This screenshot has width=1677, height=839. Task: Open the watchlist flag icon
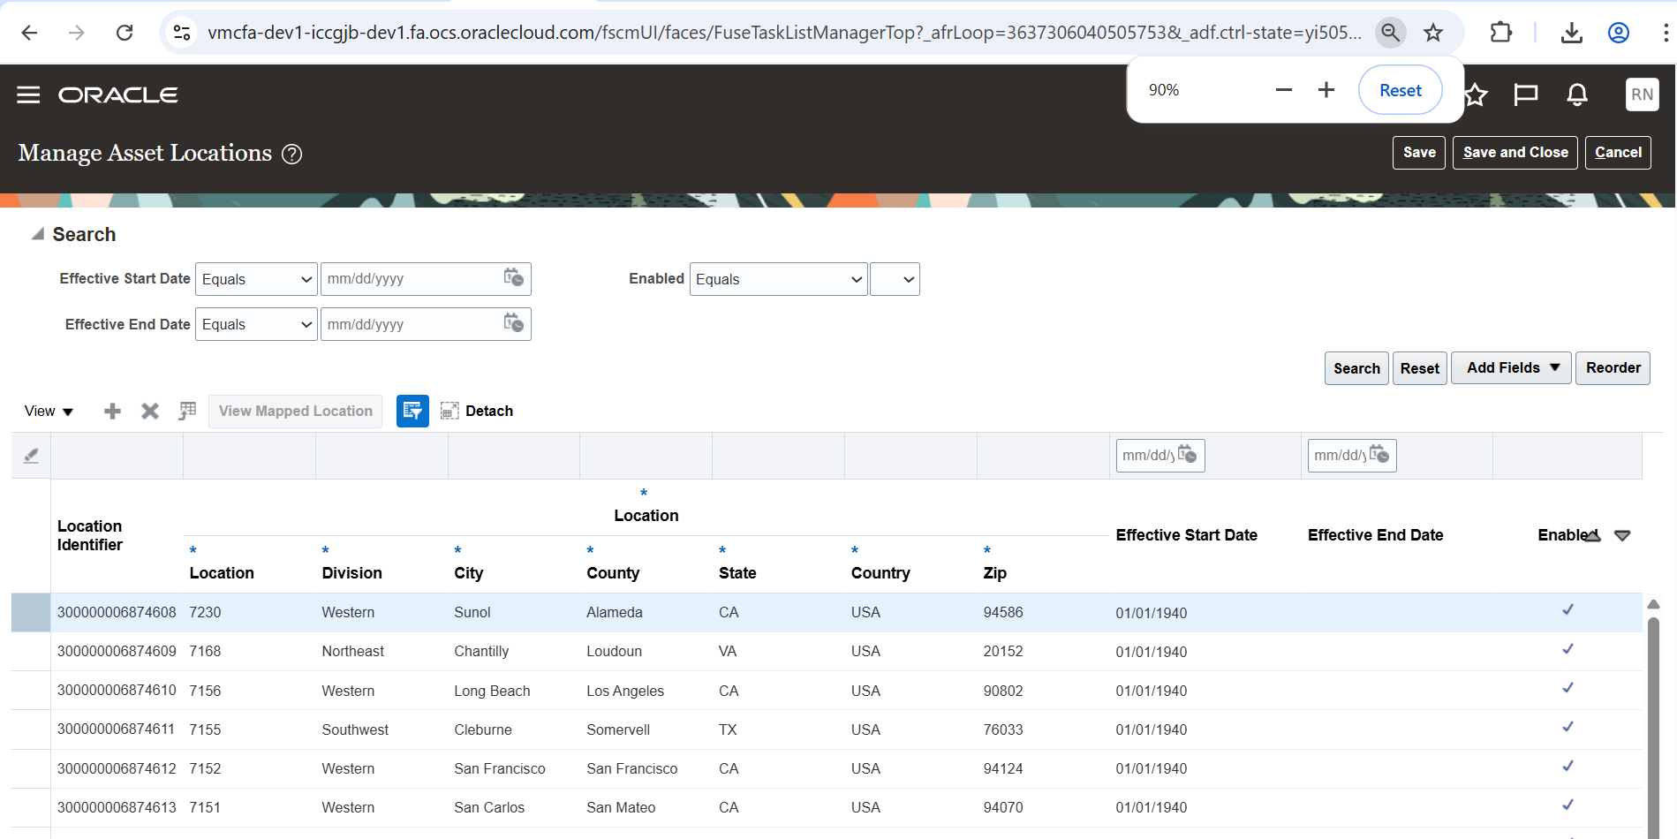1526,94
